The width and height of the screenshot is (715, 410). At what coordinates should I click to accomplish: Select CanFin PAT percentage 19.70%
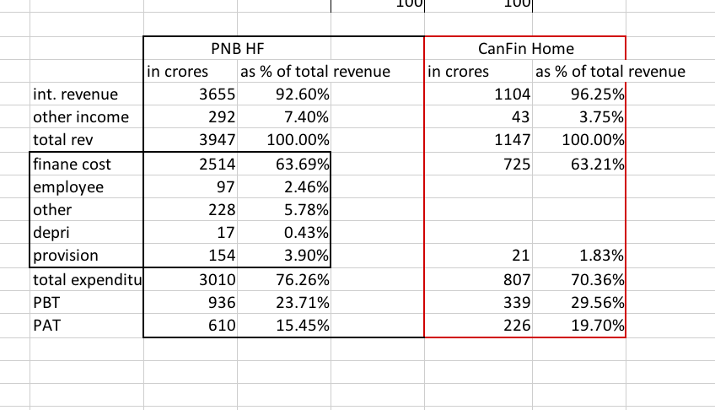579,324
